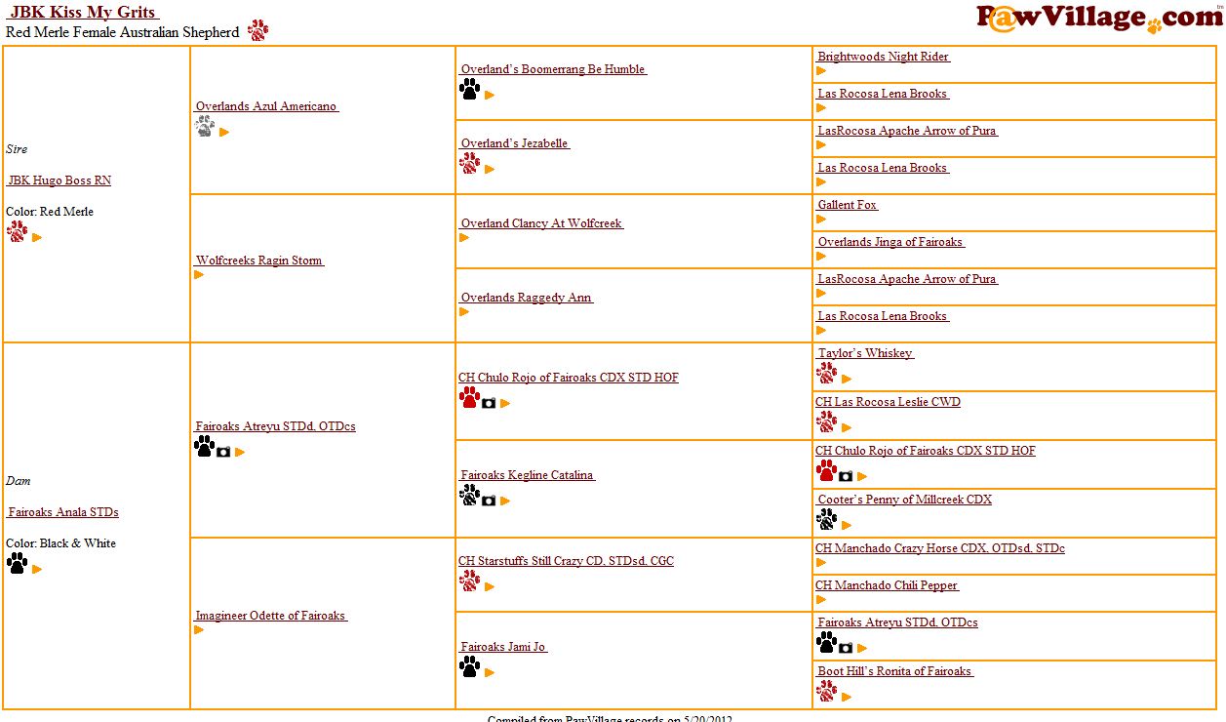
Task: Open the camera photo icon in the Fairoaks Atreyu STDd, OTDcs cell with the Dam's sire
Action: [223, 452]
